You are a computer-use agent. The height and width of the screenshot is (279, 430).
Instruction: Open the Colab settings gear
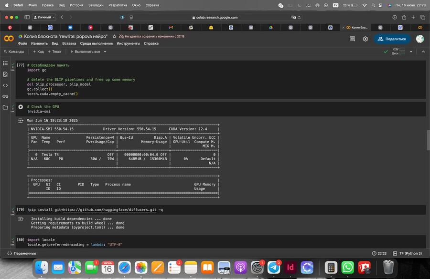click(x=365, y=39)
